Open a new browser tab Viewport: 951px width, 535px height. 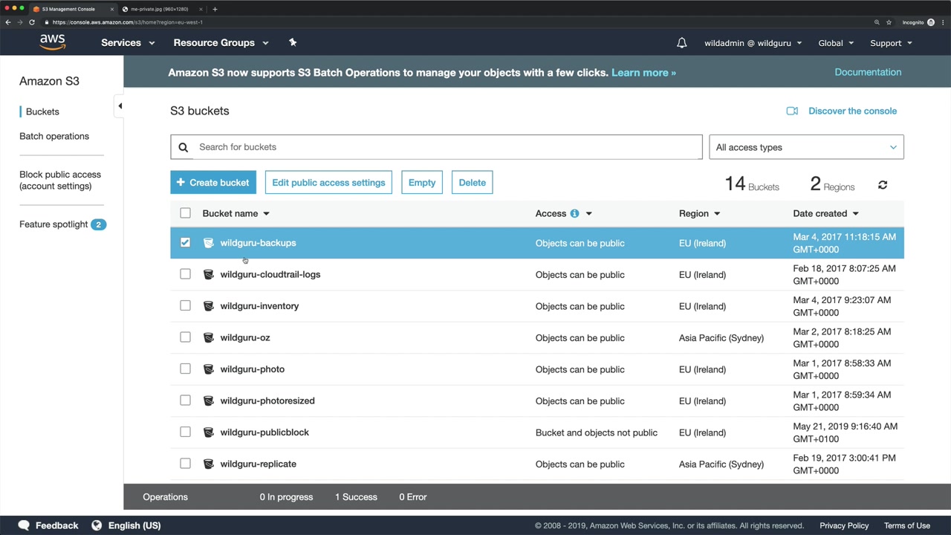pos(215,9)
